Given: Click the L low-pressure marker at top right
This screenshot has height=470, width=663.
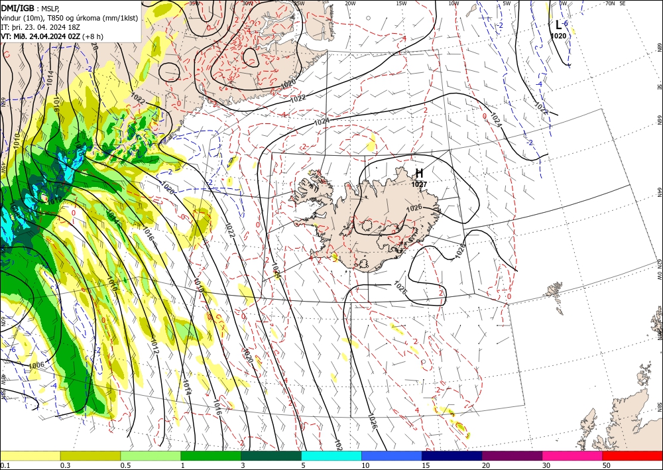Looking at the screenshot, I should [558, 25].
